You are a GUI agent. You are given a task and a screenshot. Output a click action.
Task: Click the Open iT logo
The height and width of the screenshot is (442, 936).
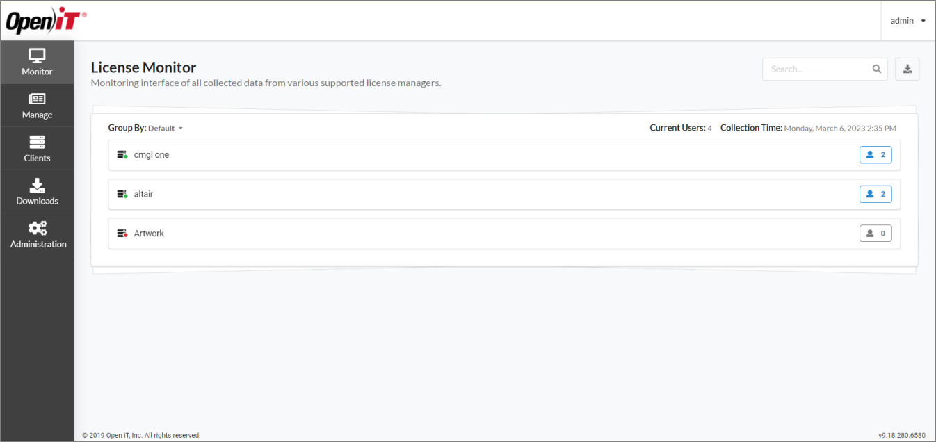(46, 22)
